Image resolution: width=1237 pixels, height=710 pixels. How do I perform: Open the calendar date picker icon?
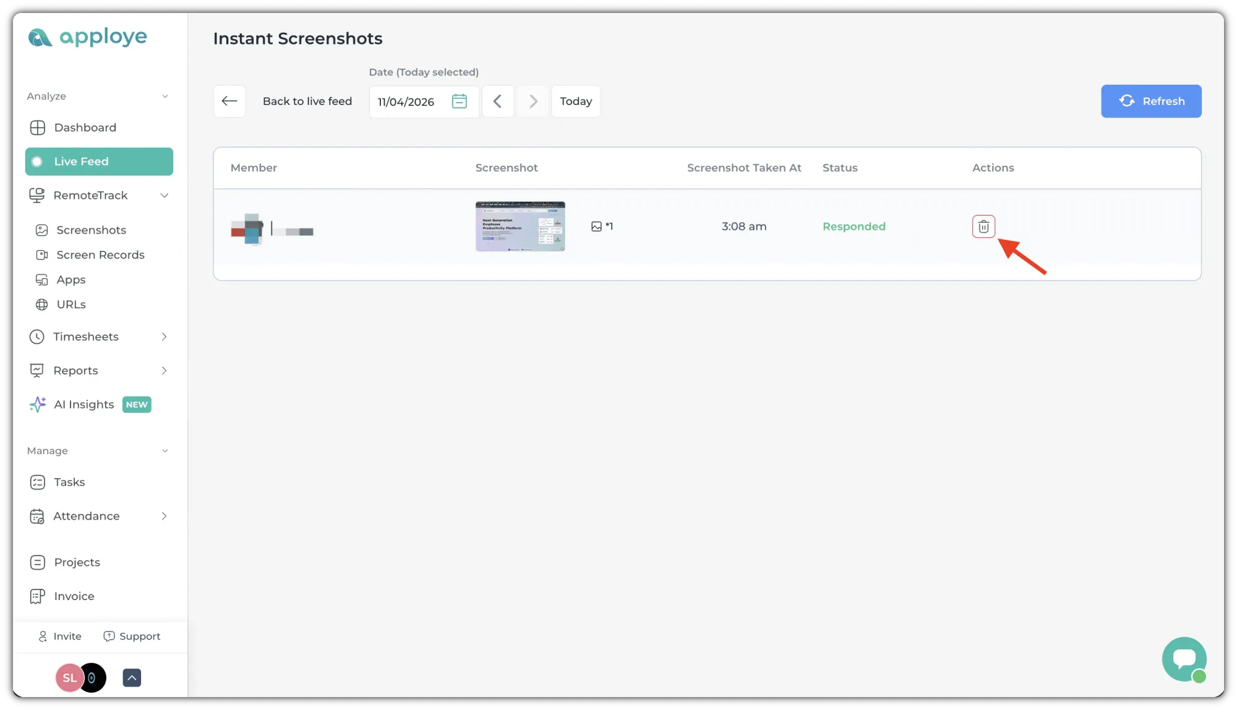pyautogui.click(x=459, y=101)
